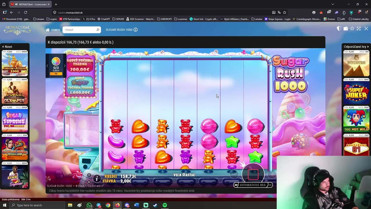
Task: Close the game with X icon
Action: click(366, 28)
